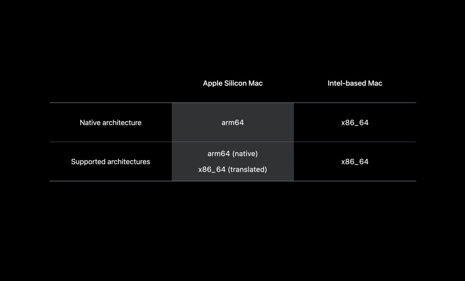Click the Supported architectures row label
Image resolution: width=465 pixels, height=281 pixels.
point(110,162)
